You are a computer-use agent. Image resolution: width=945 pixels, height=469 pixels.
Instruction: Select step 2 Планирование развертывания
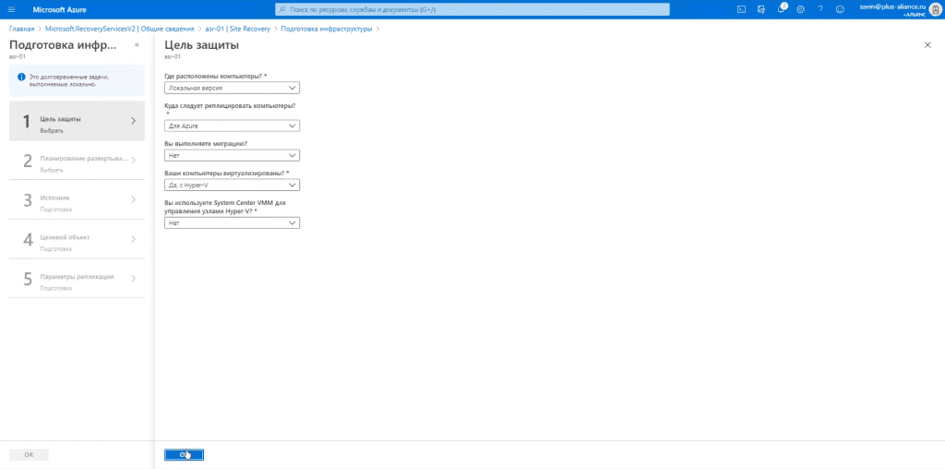tap(78, 161)
